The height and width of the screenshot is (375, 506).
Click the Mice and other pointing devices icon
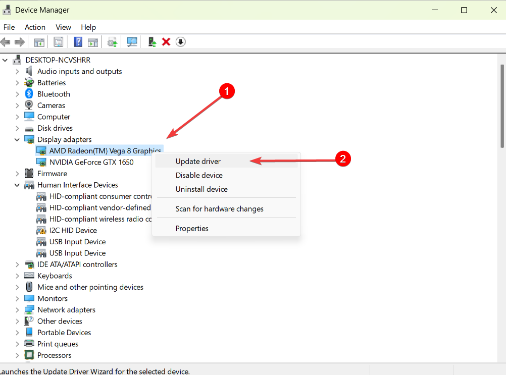point(29,287)
